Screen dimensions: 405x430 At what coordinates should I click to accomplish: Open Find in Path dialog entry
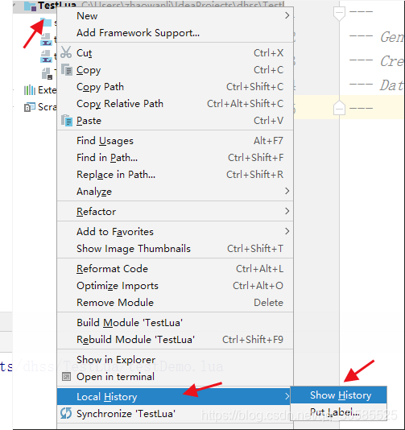click(175, 158)
